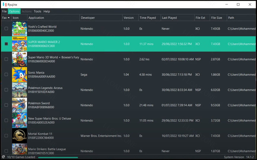Select the Pokémon Sword title text

(39, 103)
